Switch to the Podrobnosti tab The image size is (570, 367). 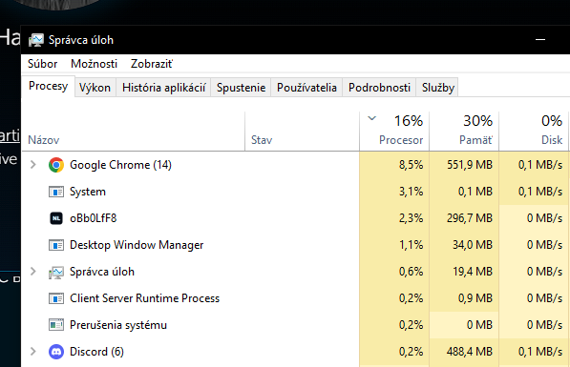(379, 88)
